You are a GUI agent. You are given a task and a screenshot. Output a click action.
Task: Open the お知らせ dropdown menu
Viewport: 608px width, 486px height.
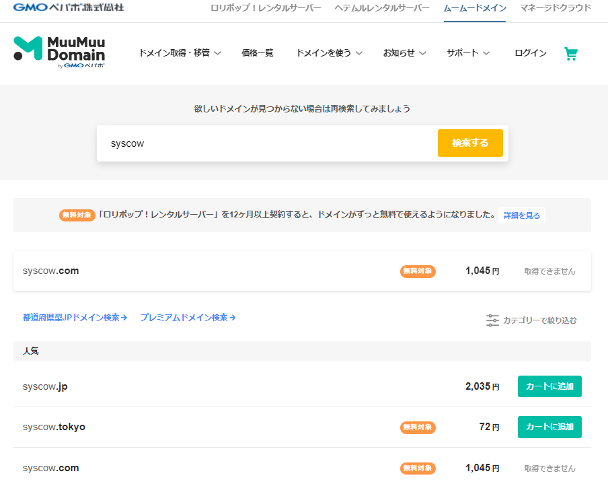pyautogui.click(x=404, y=53)
